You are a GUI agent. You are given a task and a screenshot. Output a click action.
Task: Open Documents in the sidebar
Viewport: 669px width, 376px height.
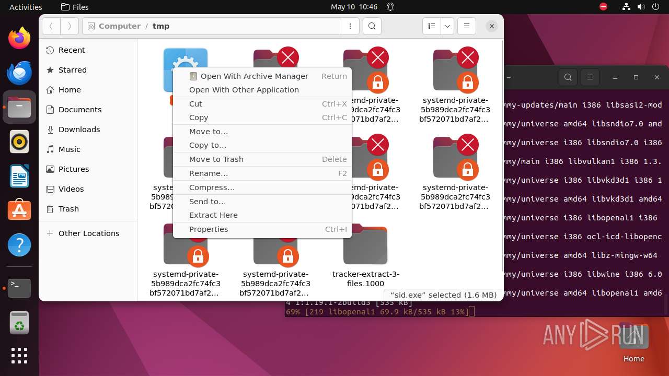point(88,110)
